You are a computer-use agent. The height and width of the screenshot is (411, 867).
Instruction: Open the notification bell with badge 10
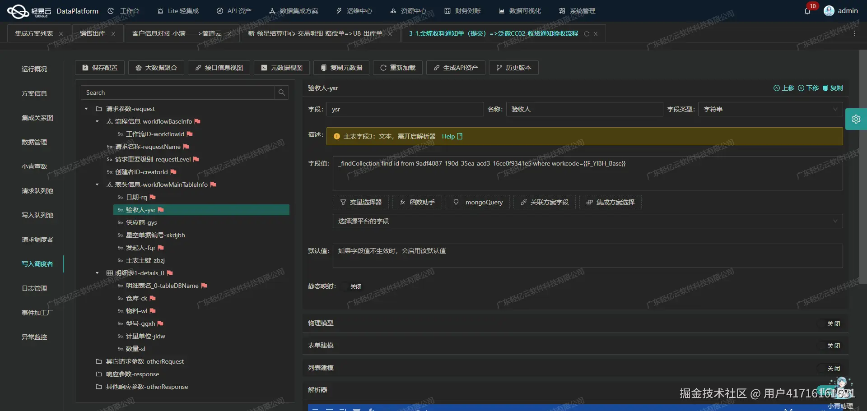coord(808,11)
